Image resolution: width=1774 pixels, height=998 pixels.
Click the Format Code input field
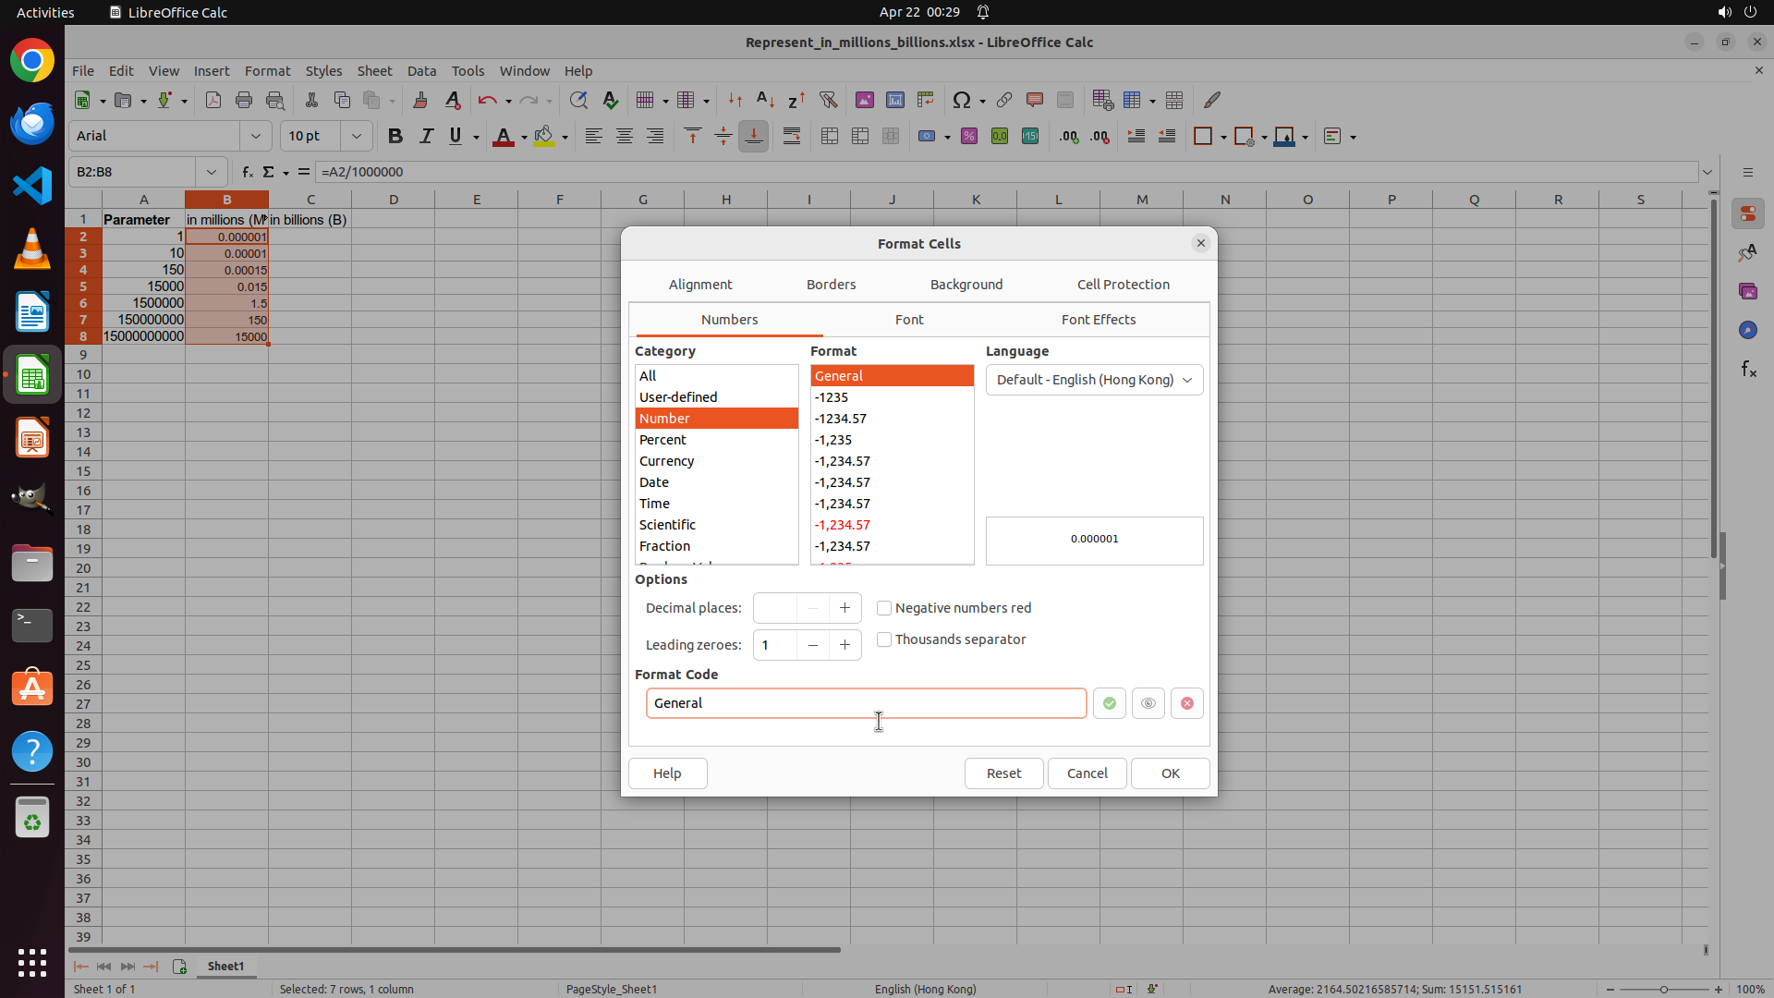coord(865,703)
